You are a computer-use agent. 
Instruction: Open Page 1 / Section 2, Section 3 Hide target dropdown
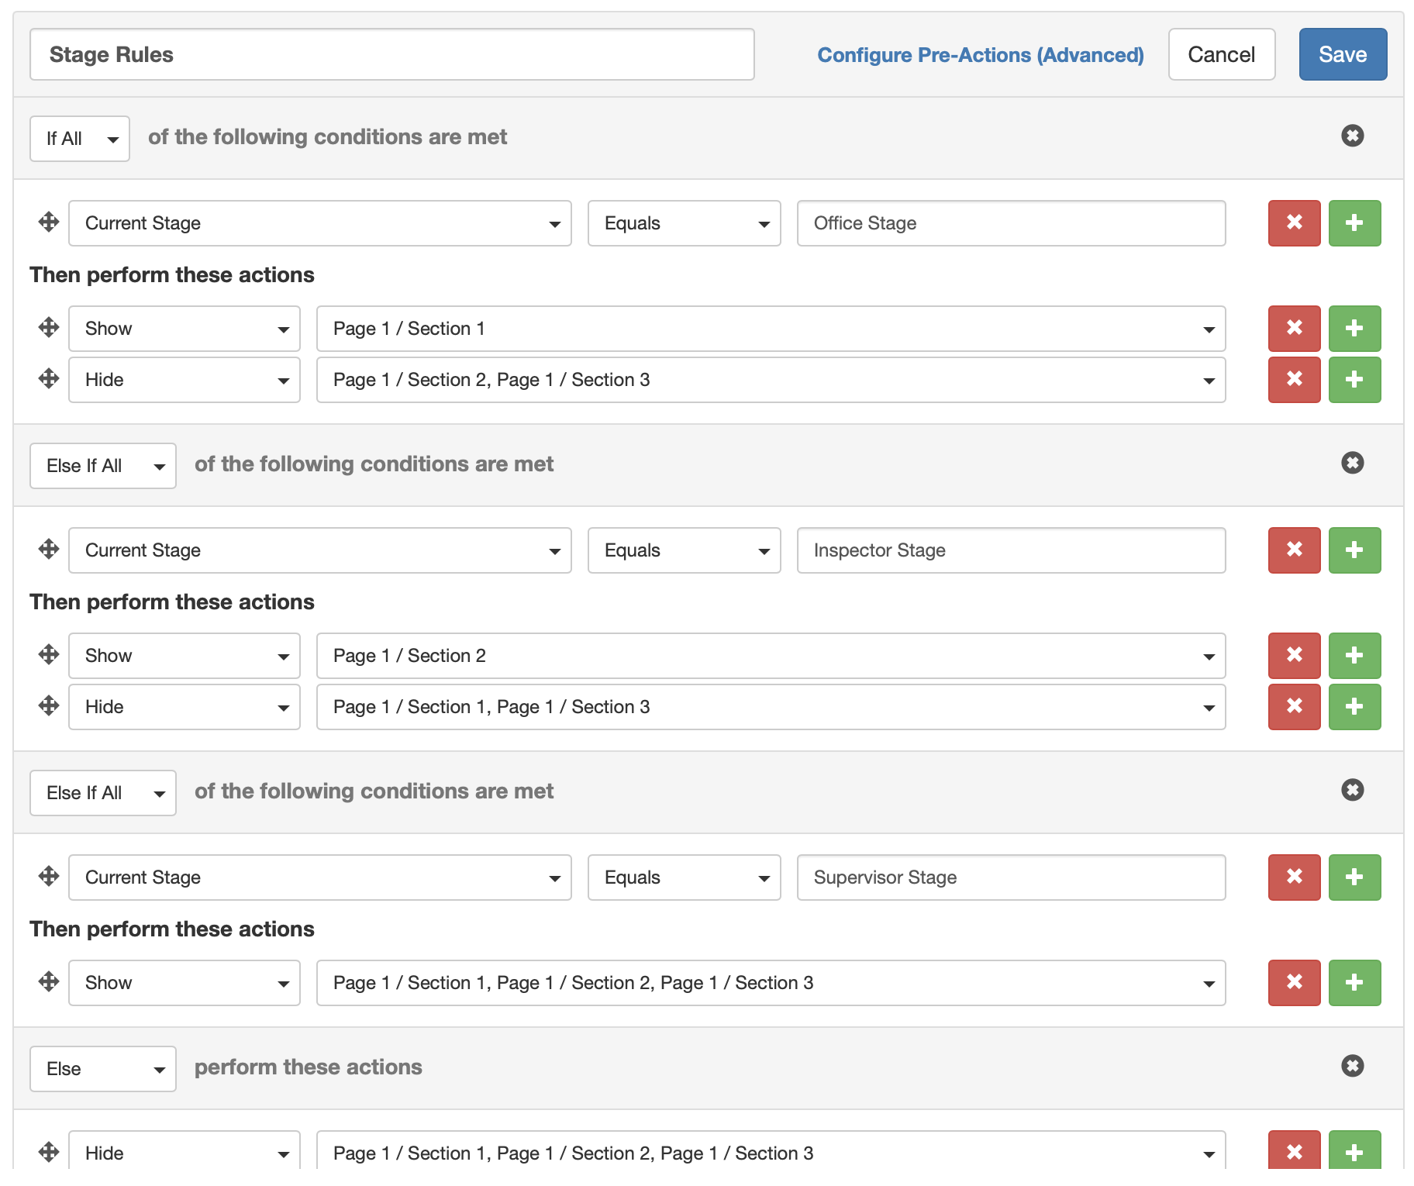click(771, 380)
